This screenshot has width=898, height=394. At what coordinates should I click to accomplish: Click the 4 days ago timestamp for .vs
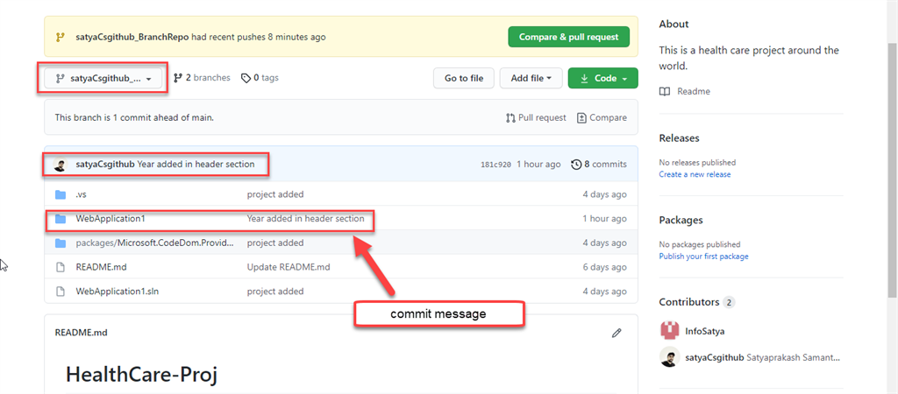pyautogui.click(x=605, y=194)
